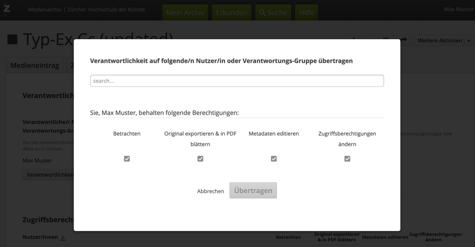Toggle Original exportieren & in PDF blättern checkbox
Viewport: 475px width, 247px height.
(x=200, y=159)
